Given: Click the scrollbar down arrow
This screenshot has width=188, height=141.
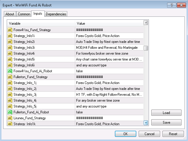Looking at the screenshot, I should [x=146, y=123].
